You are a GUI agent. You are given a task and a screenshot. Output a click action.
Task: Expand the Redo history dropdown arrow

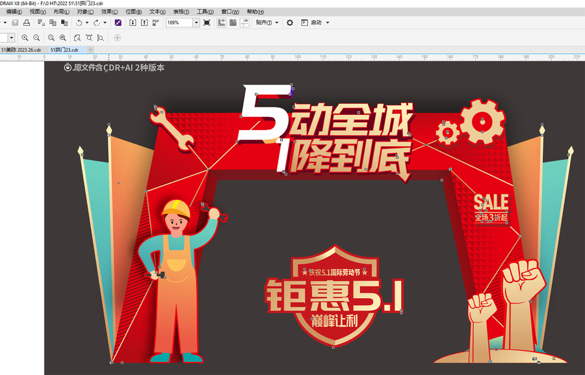point(105,23)
